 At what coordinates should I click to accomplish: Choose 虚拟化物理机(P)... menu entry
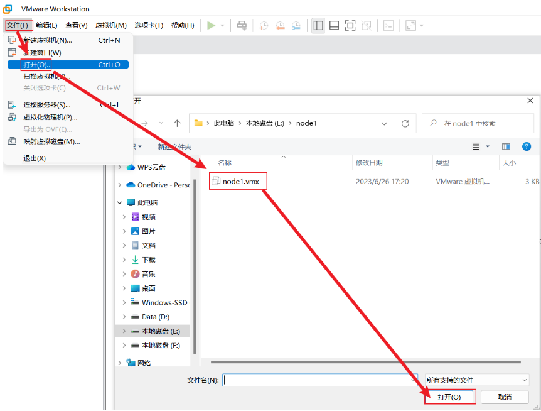68,118
